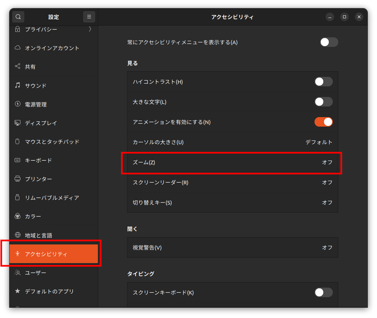
Task: Disable the アニメーションを有効にする switch
Action: 324,122
